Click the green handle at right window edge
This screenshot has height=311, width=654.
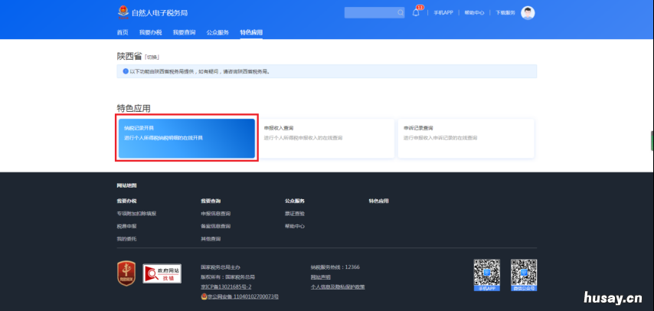652,141
